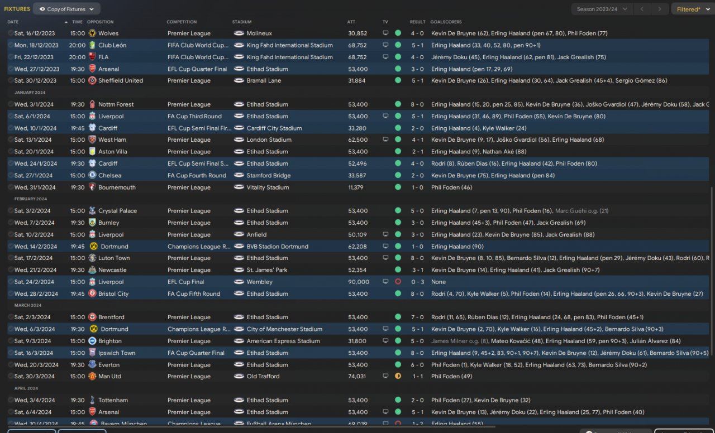Screen dimensions: 715x433
Task: Sort by the TV column header
Action: coord(385,22)
